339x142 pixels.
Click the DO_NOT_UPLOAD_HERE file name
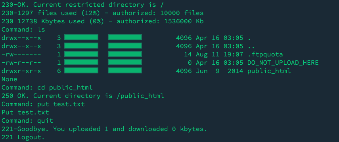pos(283,63)
